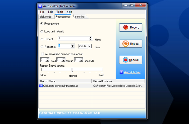Click the Special button
Image resolution: width=189 pixels, height=124 pixels.
(x=131, y=60)
